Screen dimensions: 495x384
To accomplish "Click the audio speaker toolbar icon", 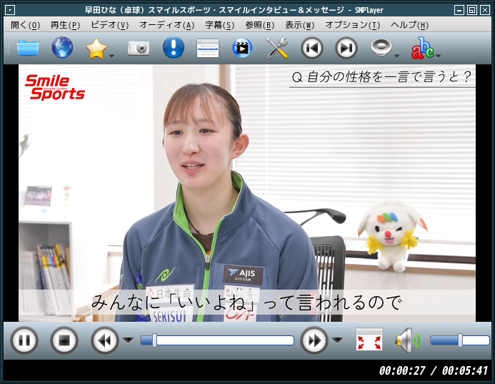I will pos(381,48).
